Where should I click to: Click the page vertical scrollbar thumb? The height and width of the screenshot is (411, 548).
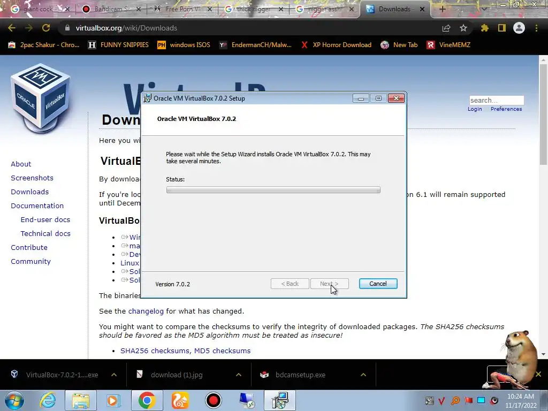pos(543,116)
